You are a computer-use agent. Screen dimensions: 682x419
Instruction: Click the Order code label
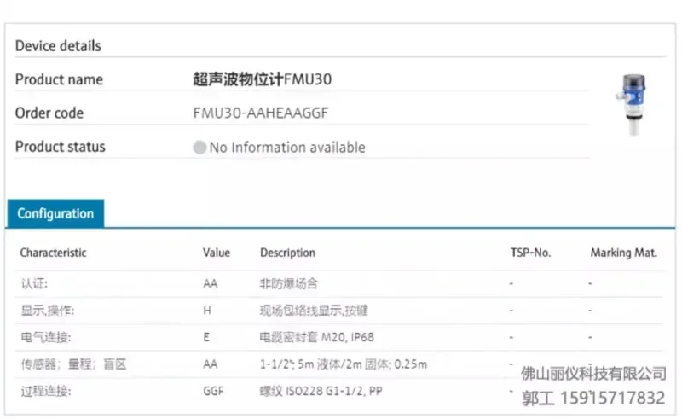click(49, 113)
